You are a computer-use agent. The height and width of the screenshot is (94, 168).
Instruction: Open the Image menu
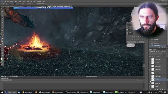tap(12, 1)
